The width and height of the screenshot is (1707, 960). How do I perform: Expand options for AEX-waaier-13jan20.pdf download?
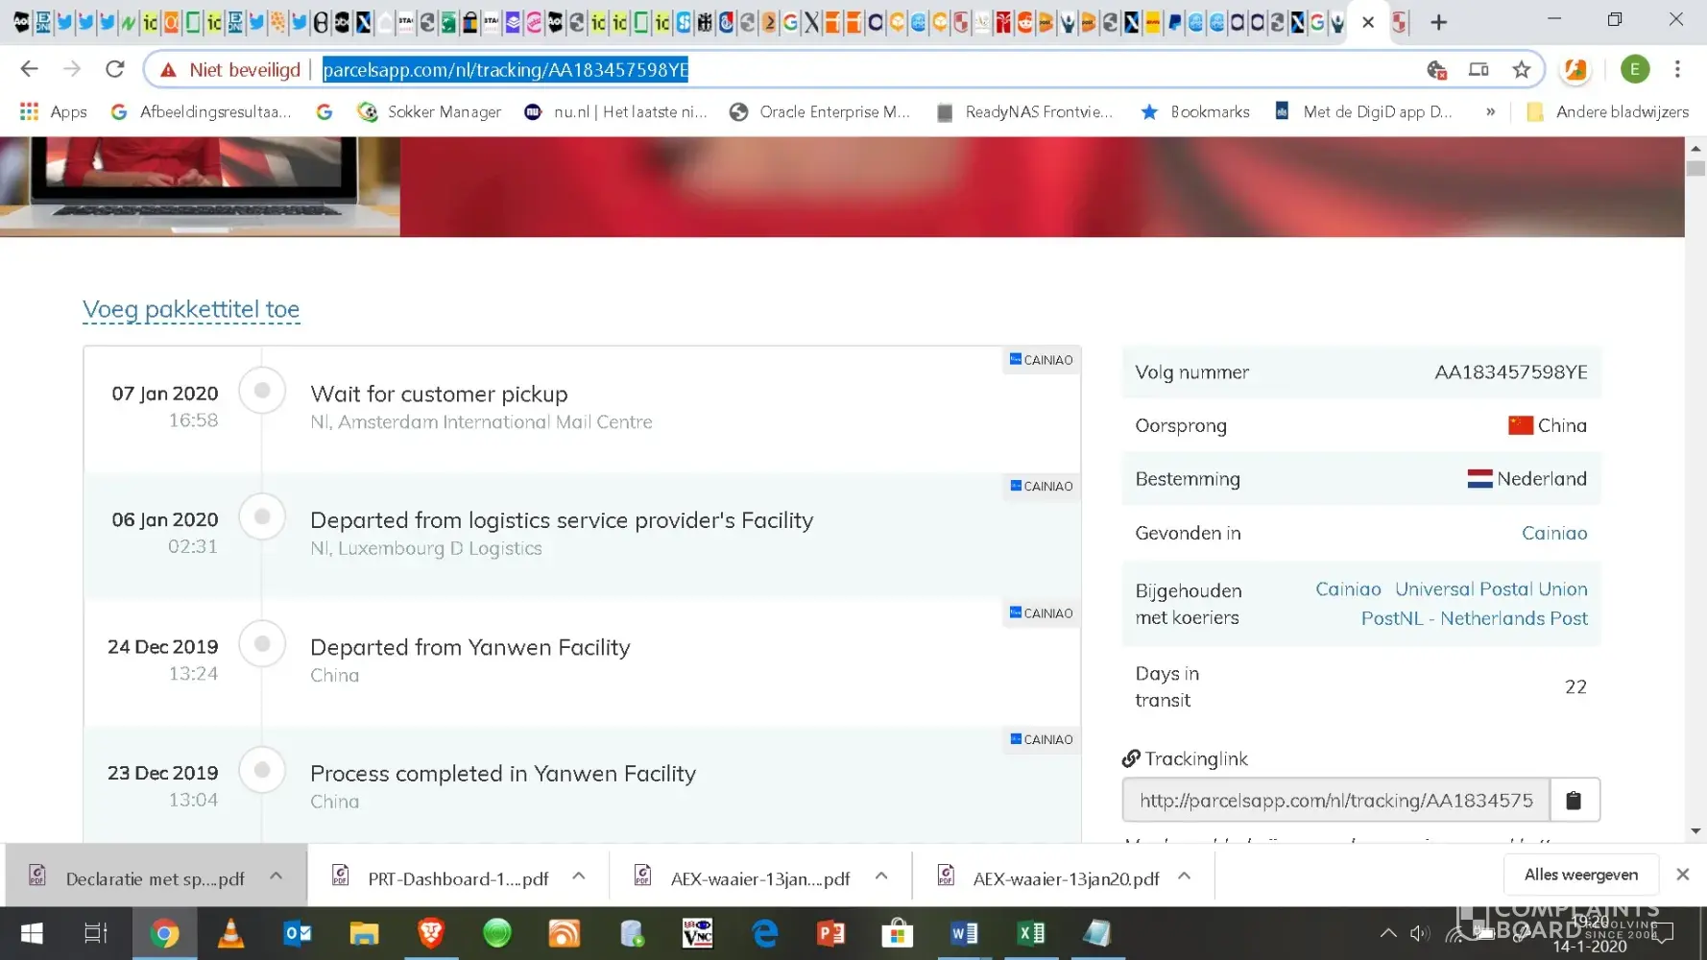tap(1185, 876)
